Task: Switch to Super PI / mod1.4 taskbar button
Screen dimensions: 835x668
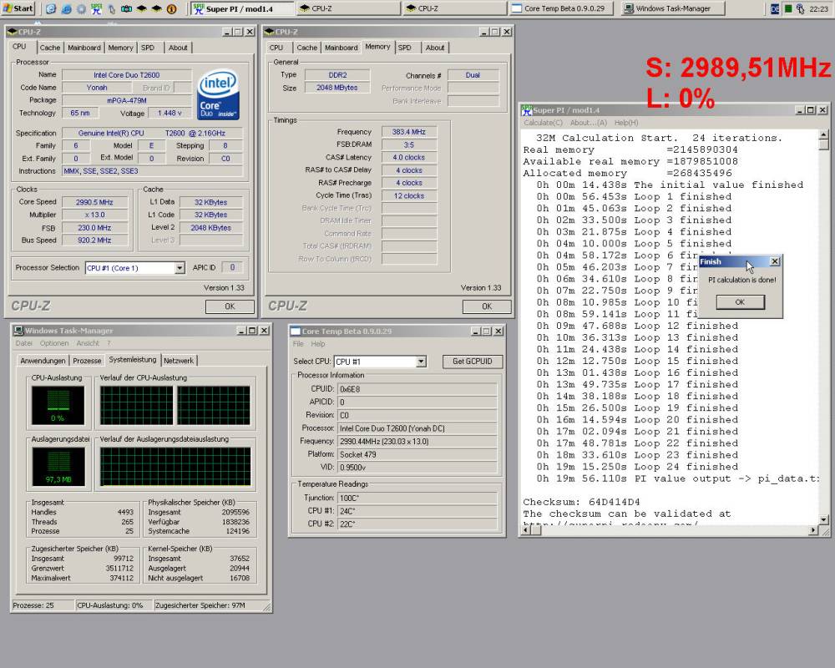Action: pos(242,8)
